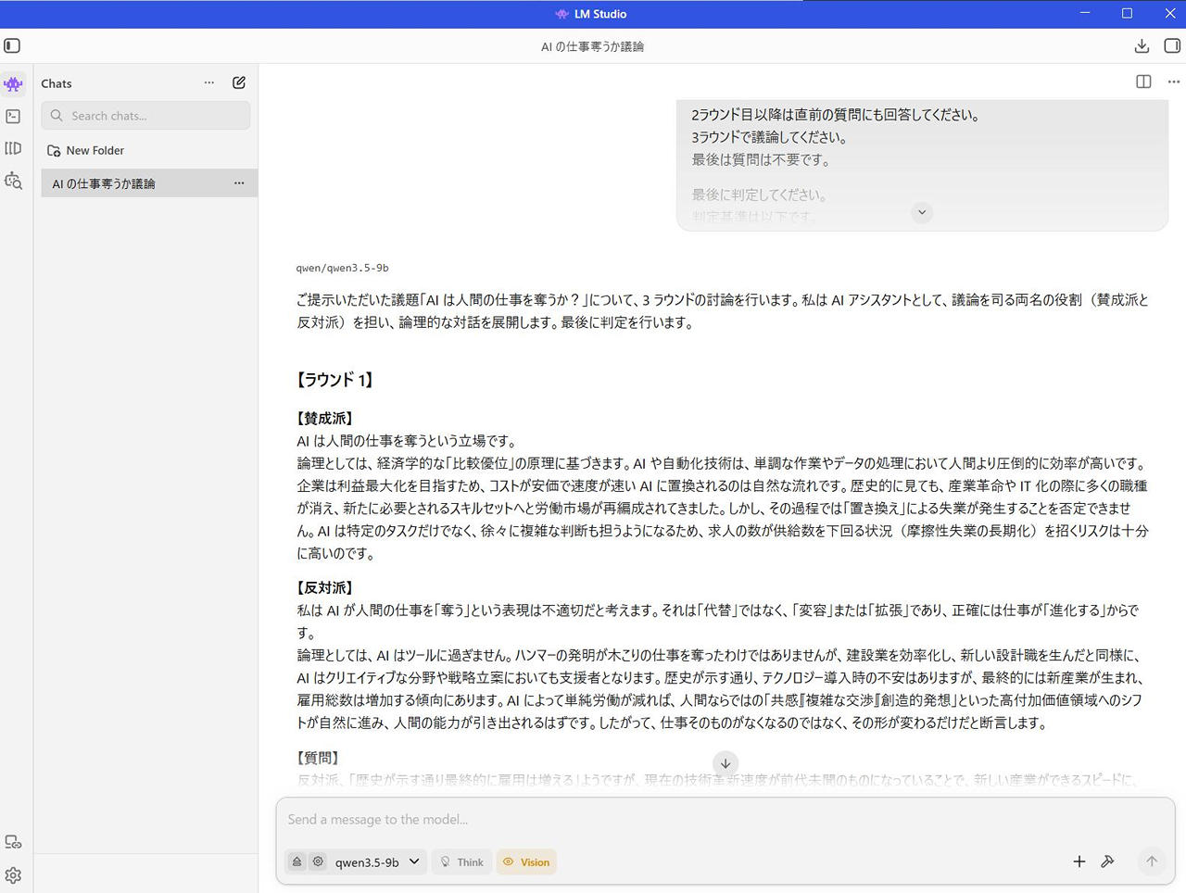Screen dimensions: 1186x893
Task: Click the Search chats field
Action: click(x=146, y=116)
